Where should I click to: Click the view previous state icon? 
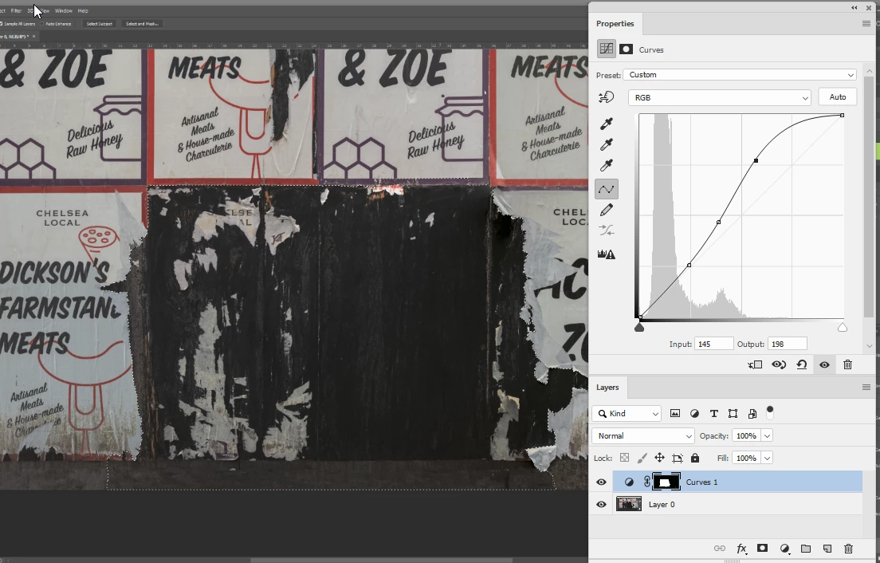[x=779, y=365]
